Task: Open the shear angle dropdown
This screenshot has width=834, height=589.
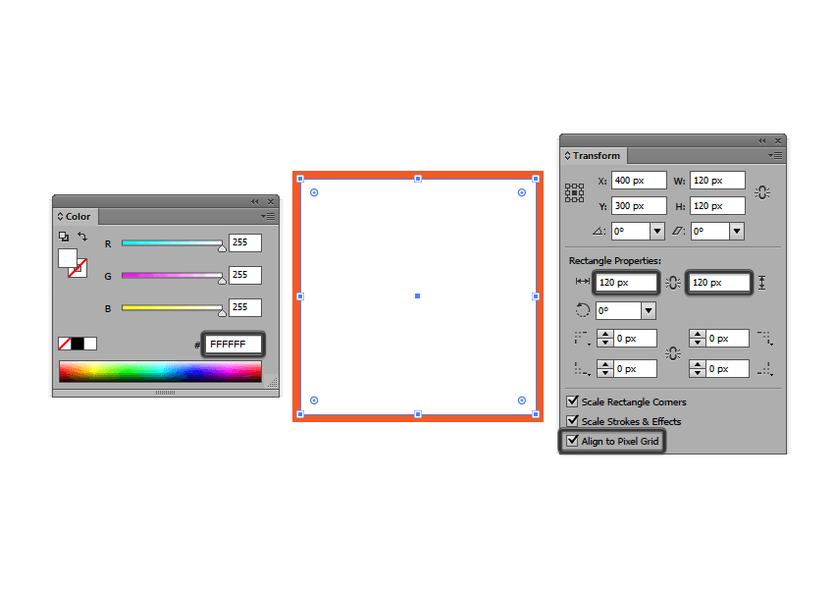Action: [x=737, y=231]
